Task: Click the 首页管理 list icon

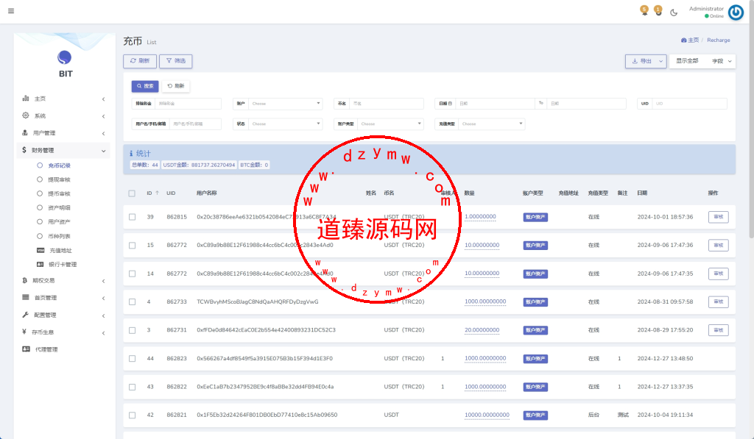Action: pyautogui.click(x=26, y=297)
